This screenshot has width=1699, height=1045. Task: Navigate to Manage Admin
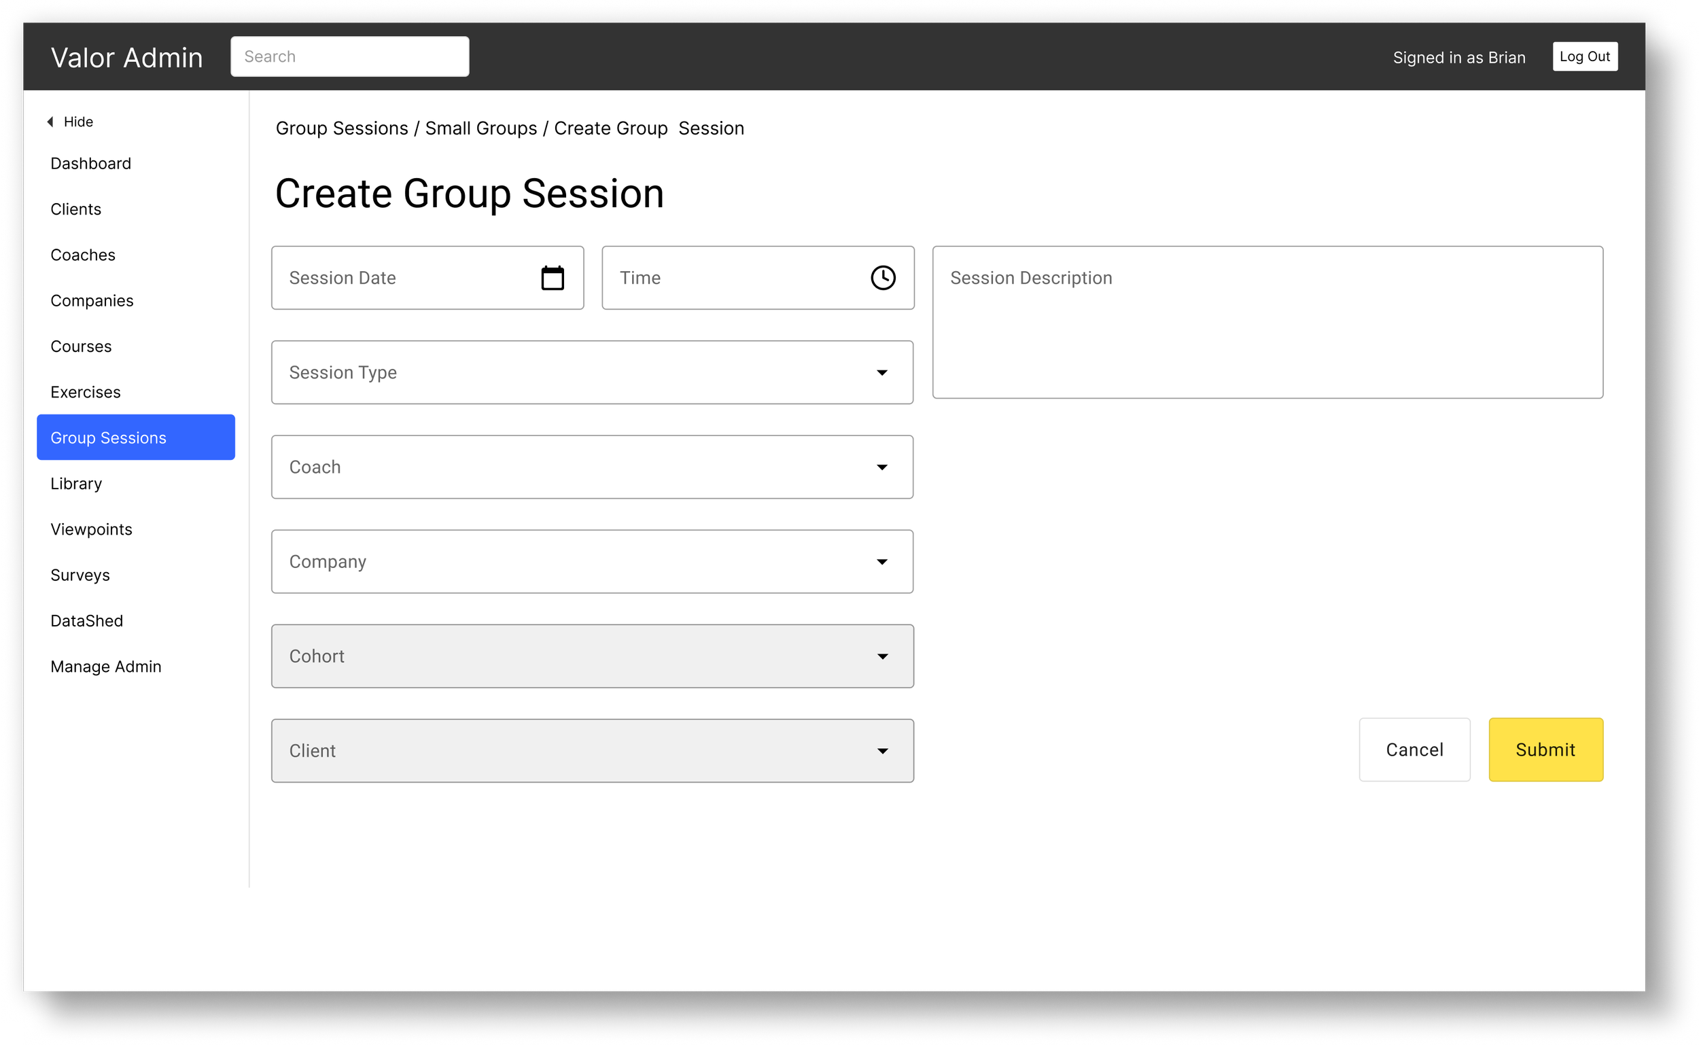point(106,667)
